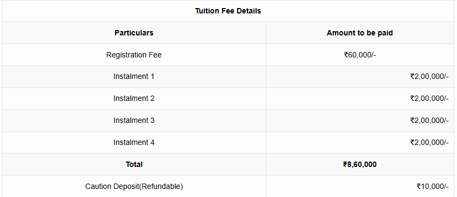Select the total amount ₹8,60,000
The height and width of the screenshot is (197, 457).
click(x=360, y=164)
